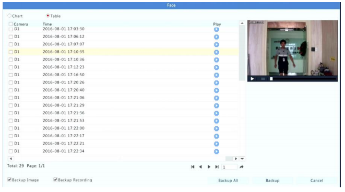Tick the checkbox for 17:21:29 row
Image resolution: width=345 pixels, height=192 pixels.
pyautogui.click(x=10, y=105)
